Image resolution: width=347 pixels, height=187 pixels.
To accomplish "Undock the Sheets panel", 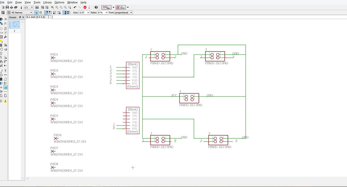I will click(x=20, y=17).
